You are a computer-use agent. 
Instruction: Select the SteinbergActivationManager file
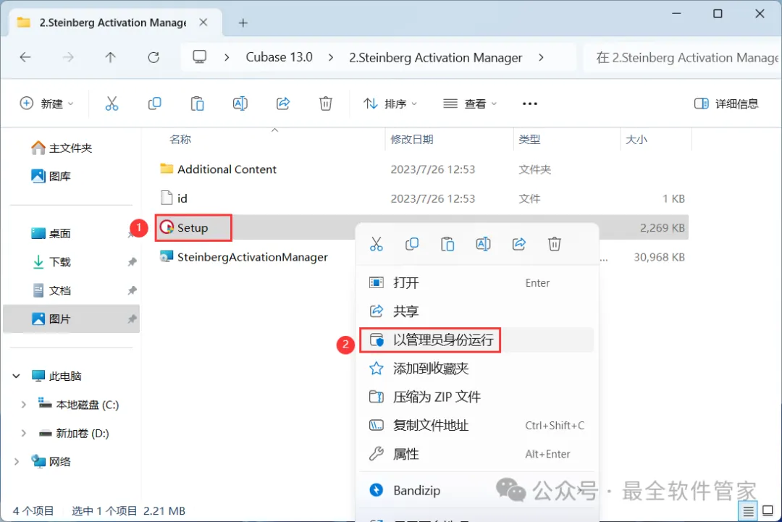tap(243, 257)
